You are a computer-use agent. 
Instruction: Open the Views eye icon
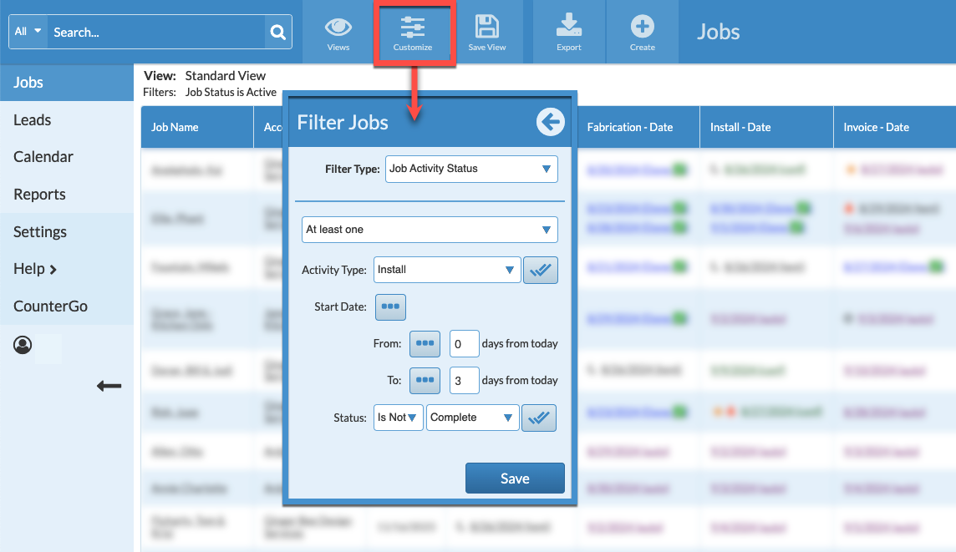[x=338, y=28]
